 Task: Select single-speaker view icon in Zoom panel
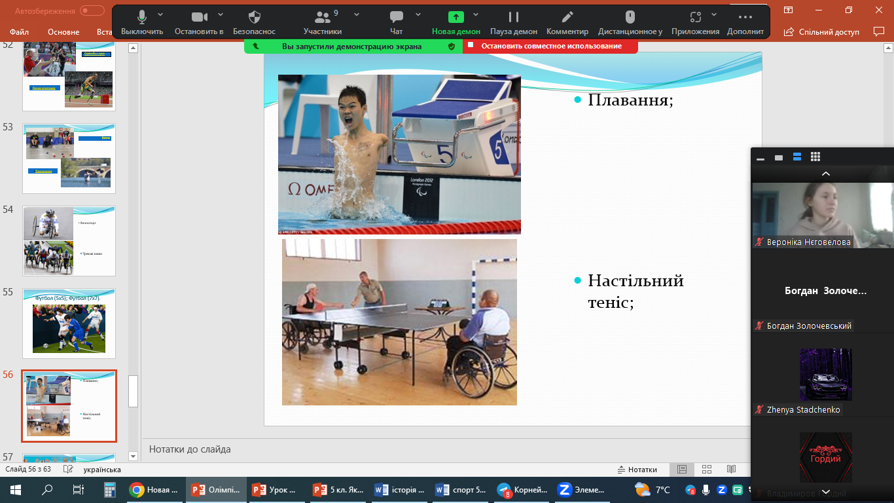(x=779, y=157)
